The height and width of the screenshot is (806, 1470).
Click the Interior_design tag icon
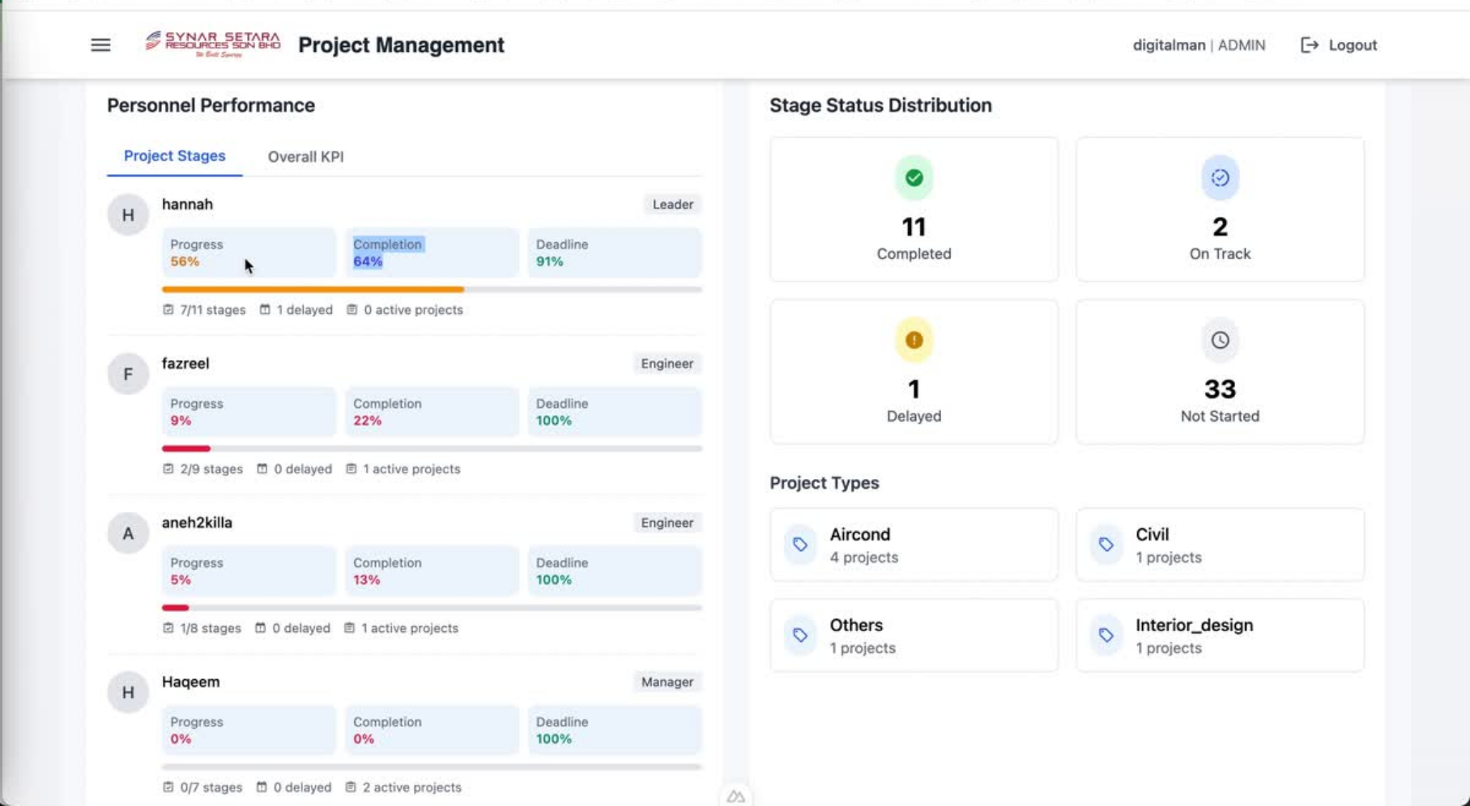(x=1106, y=635)
